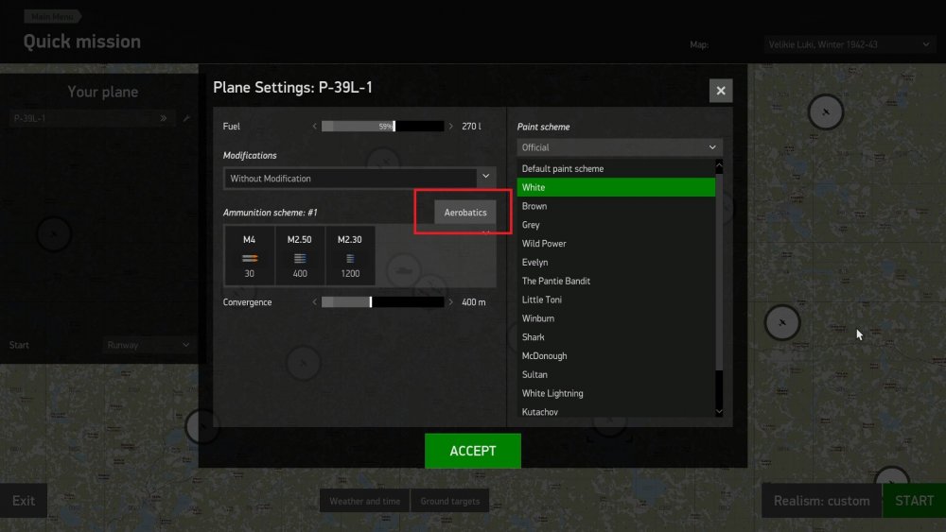946x532 pixels.
Task: Expand the Official paint scheme dropdown
Action: coord(619,147)
